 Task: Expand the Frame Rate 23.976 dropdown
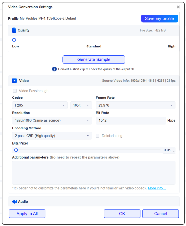point(135,105)
